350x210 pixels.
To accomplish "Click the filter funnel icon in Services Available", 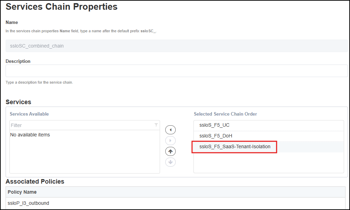I will (156, 125).
